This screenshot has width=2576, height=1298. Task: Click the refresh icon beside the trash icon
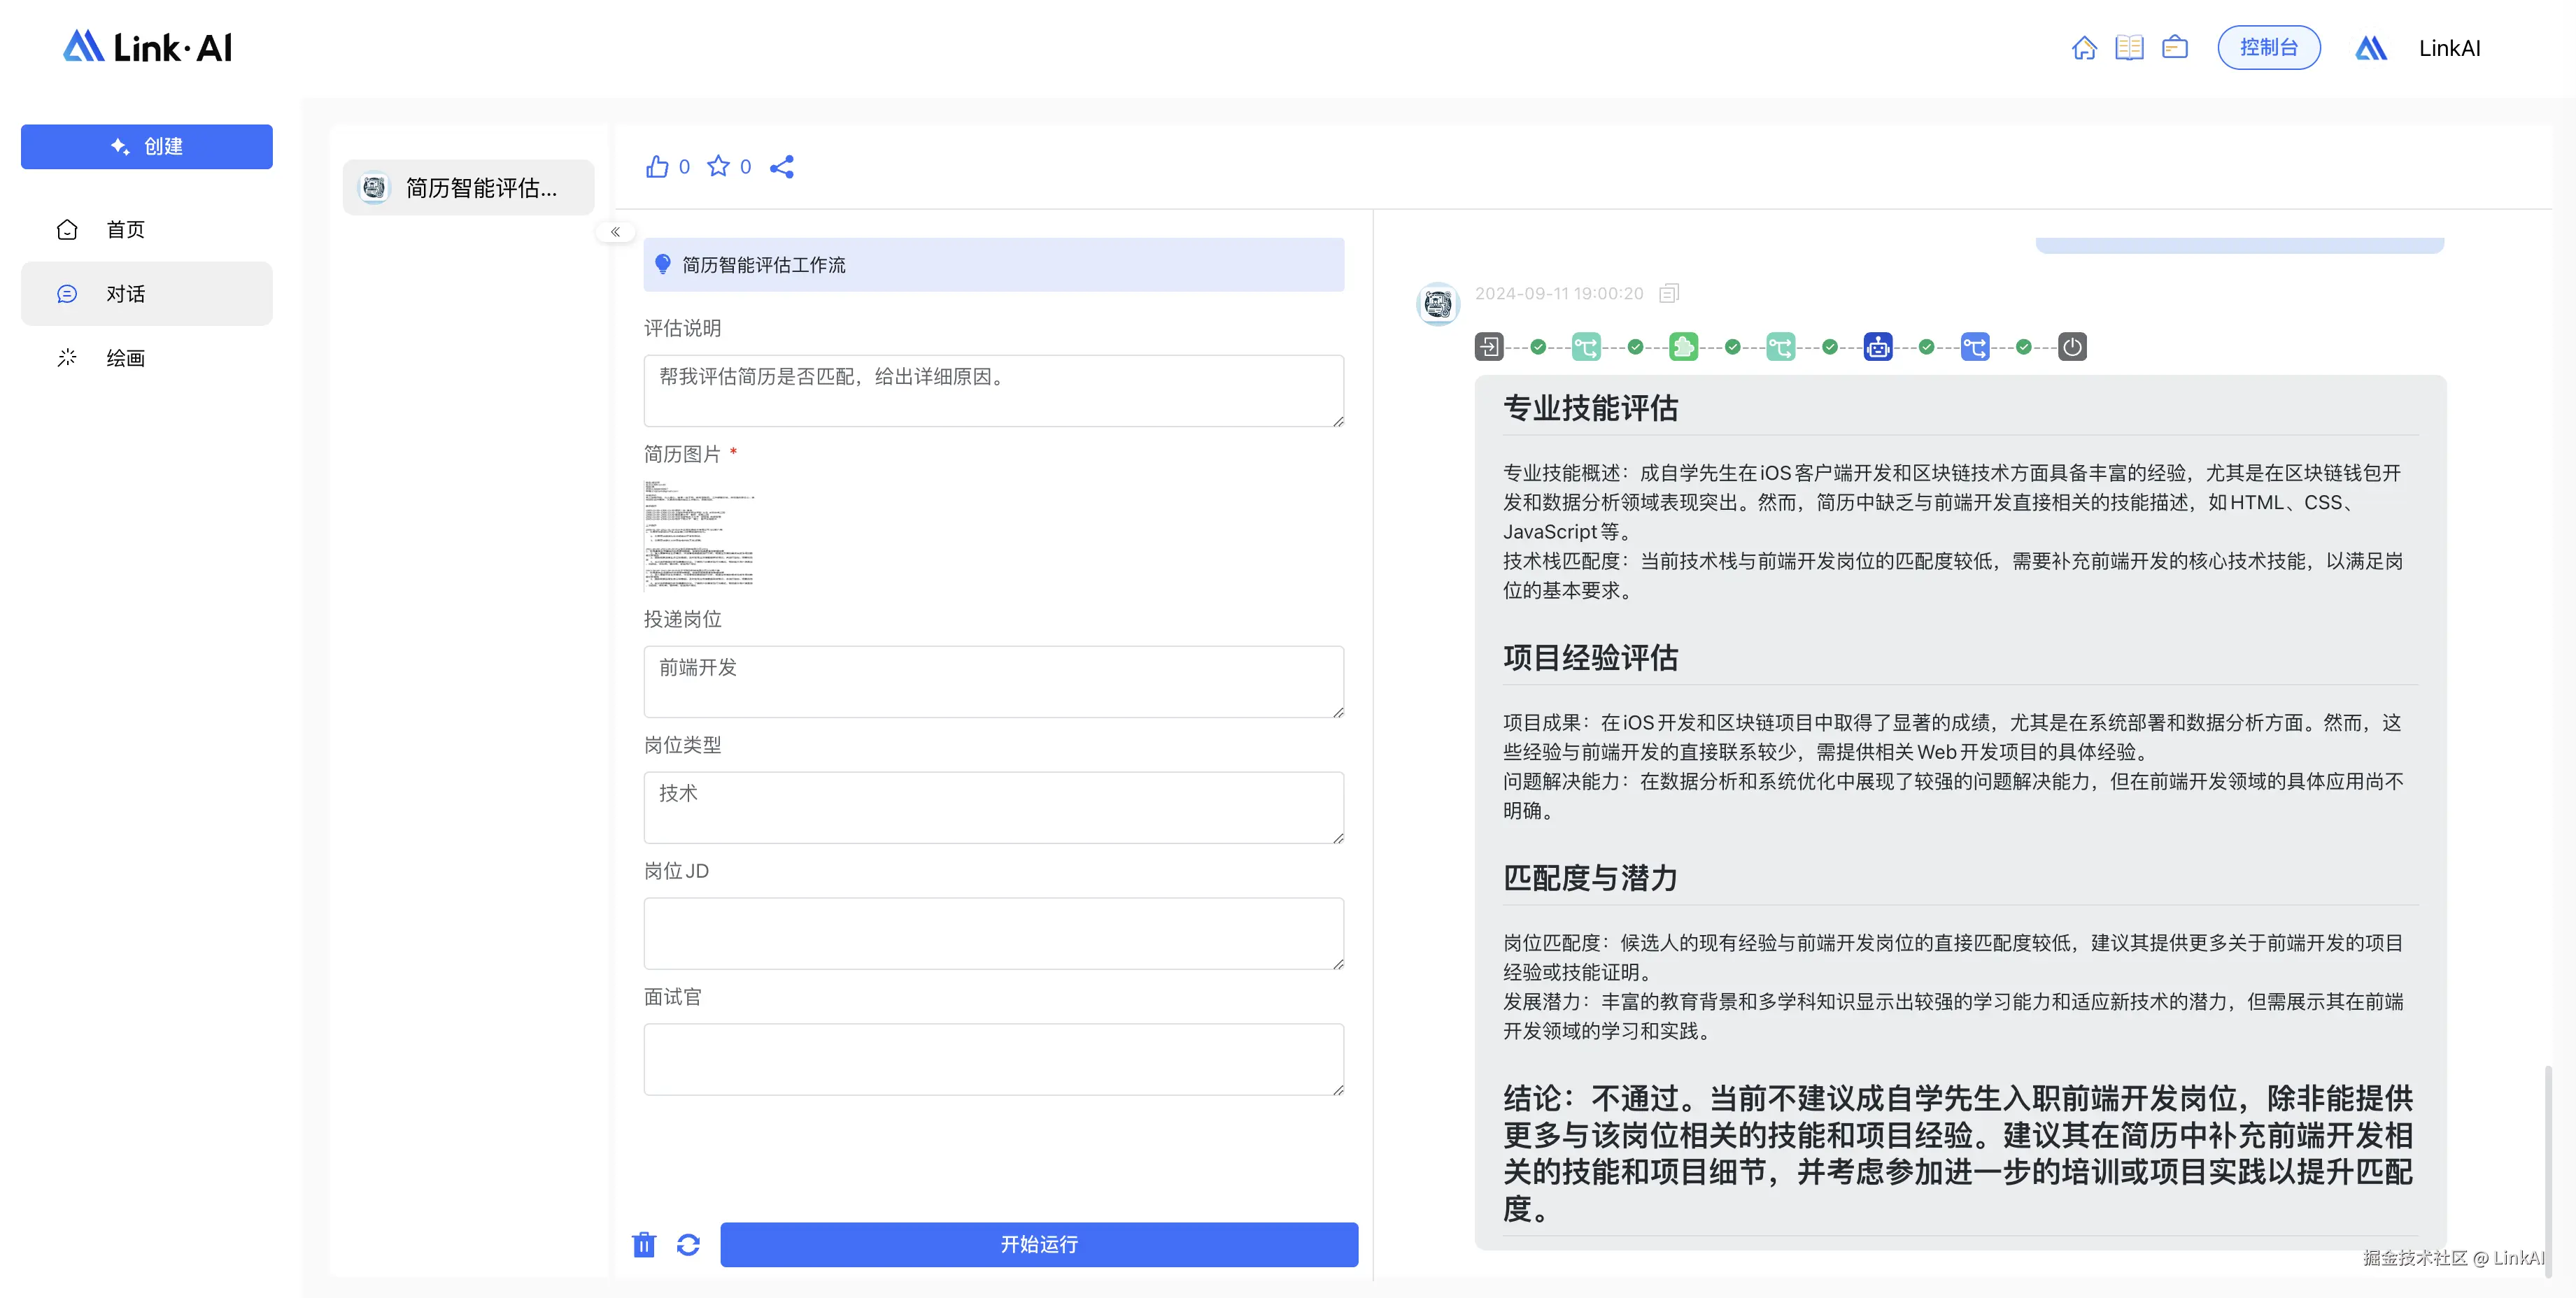688,1245
